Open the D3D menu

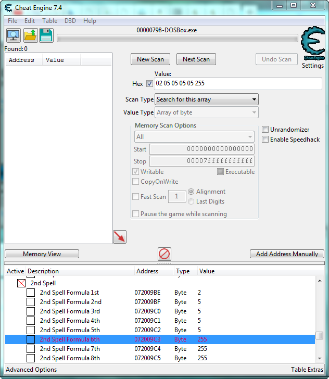click(x=70, y=21)
